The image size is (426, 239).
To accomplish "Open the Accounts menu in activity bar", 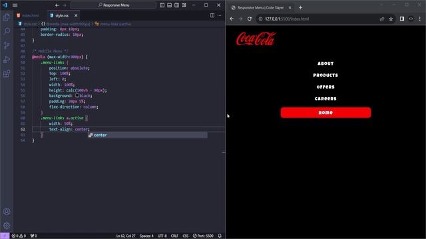I will 7,212.
